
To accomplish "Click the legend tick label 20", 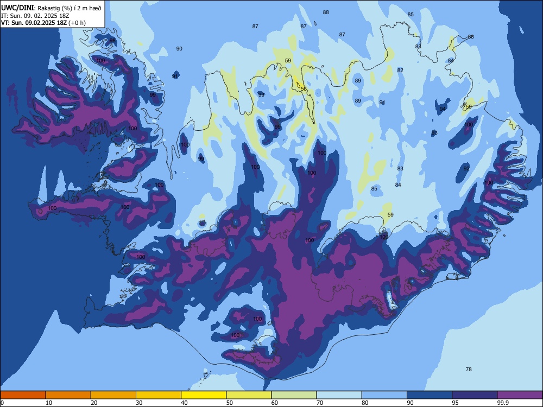I will pos(94,403).
